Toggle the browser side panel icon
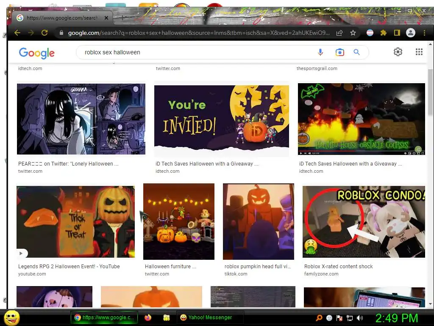The width and height of the screenshot is (434, 326). tap(397, 33)
